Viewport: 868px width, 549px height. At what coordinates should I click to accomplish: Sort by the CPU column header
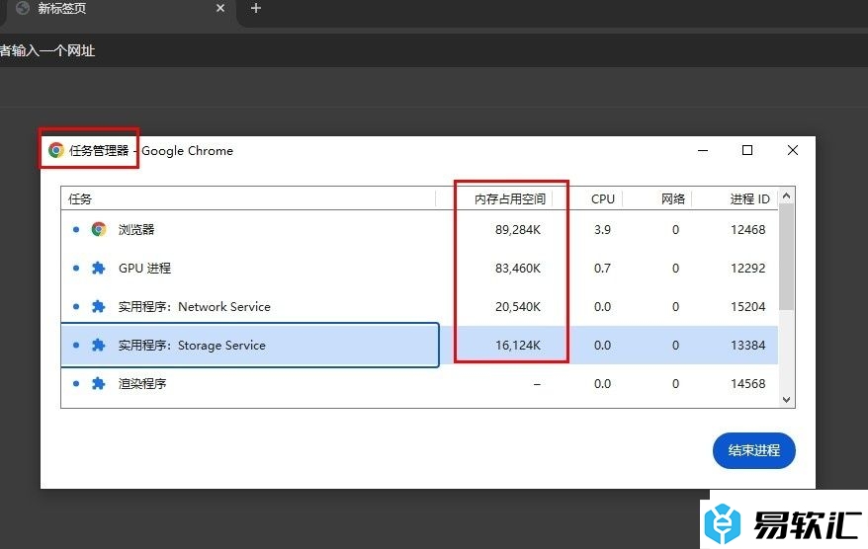[602, 198]
